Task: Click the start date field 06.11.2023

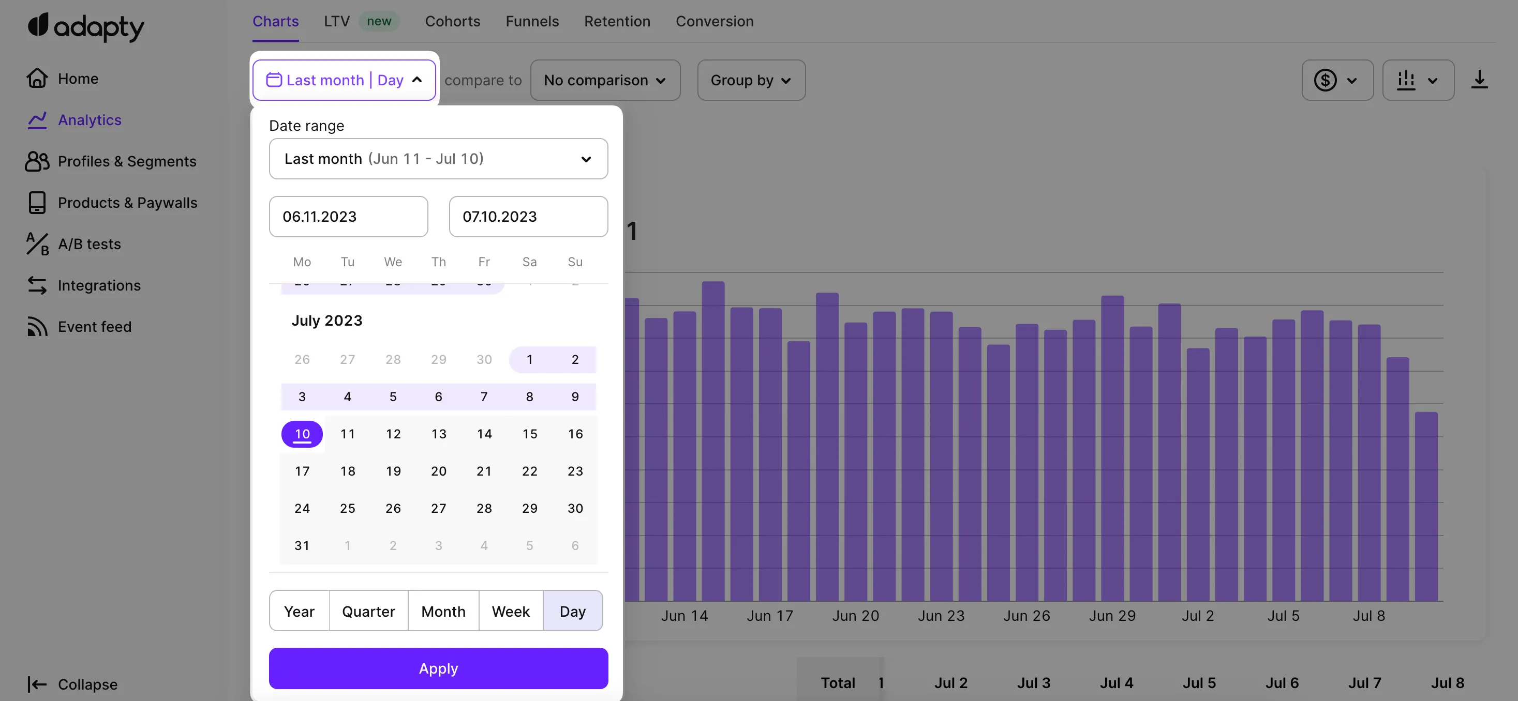Action: (x=348, y=217)
